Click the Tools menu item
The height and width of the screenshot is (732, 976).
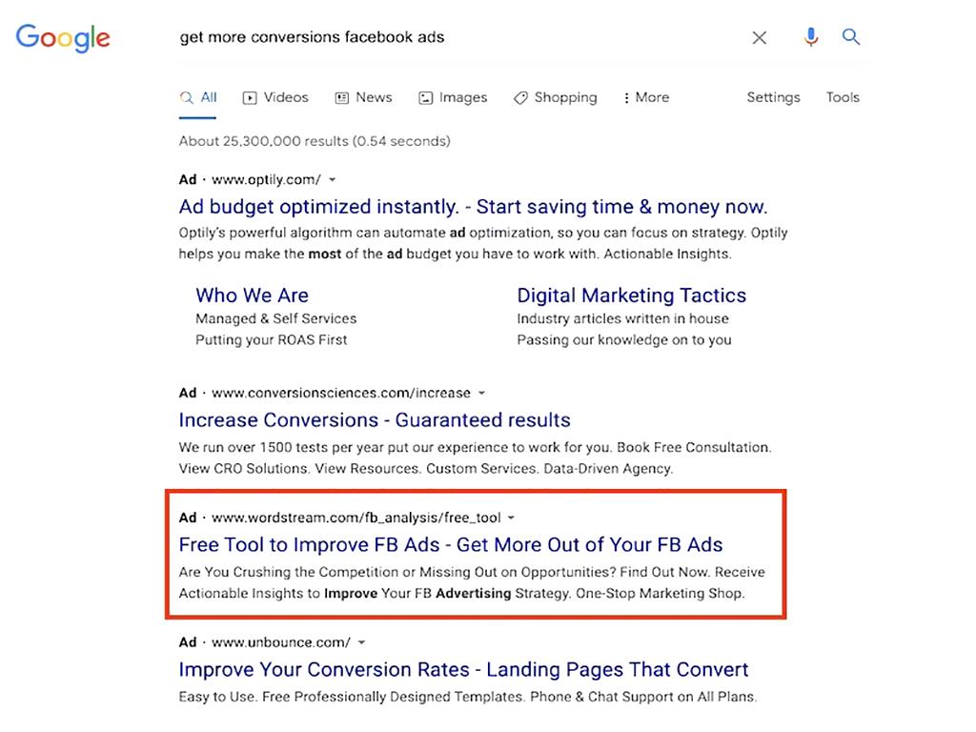tap(843, 97)
